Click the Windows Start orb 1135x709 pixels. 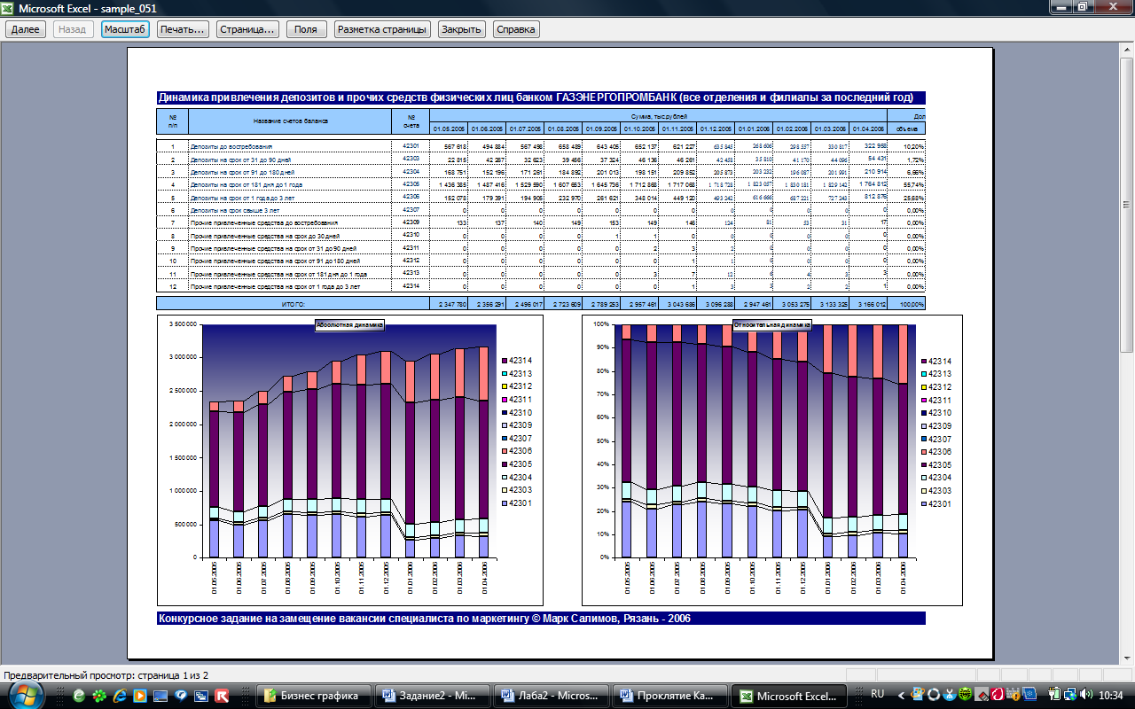tap(27, 695)
